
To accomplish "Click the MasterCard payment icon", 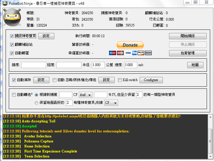I will click(x=121, y=53).
